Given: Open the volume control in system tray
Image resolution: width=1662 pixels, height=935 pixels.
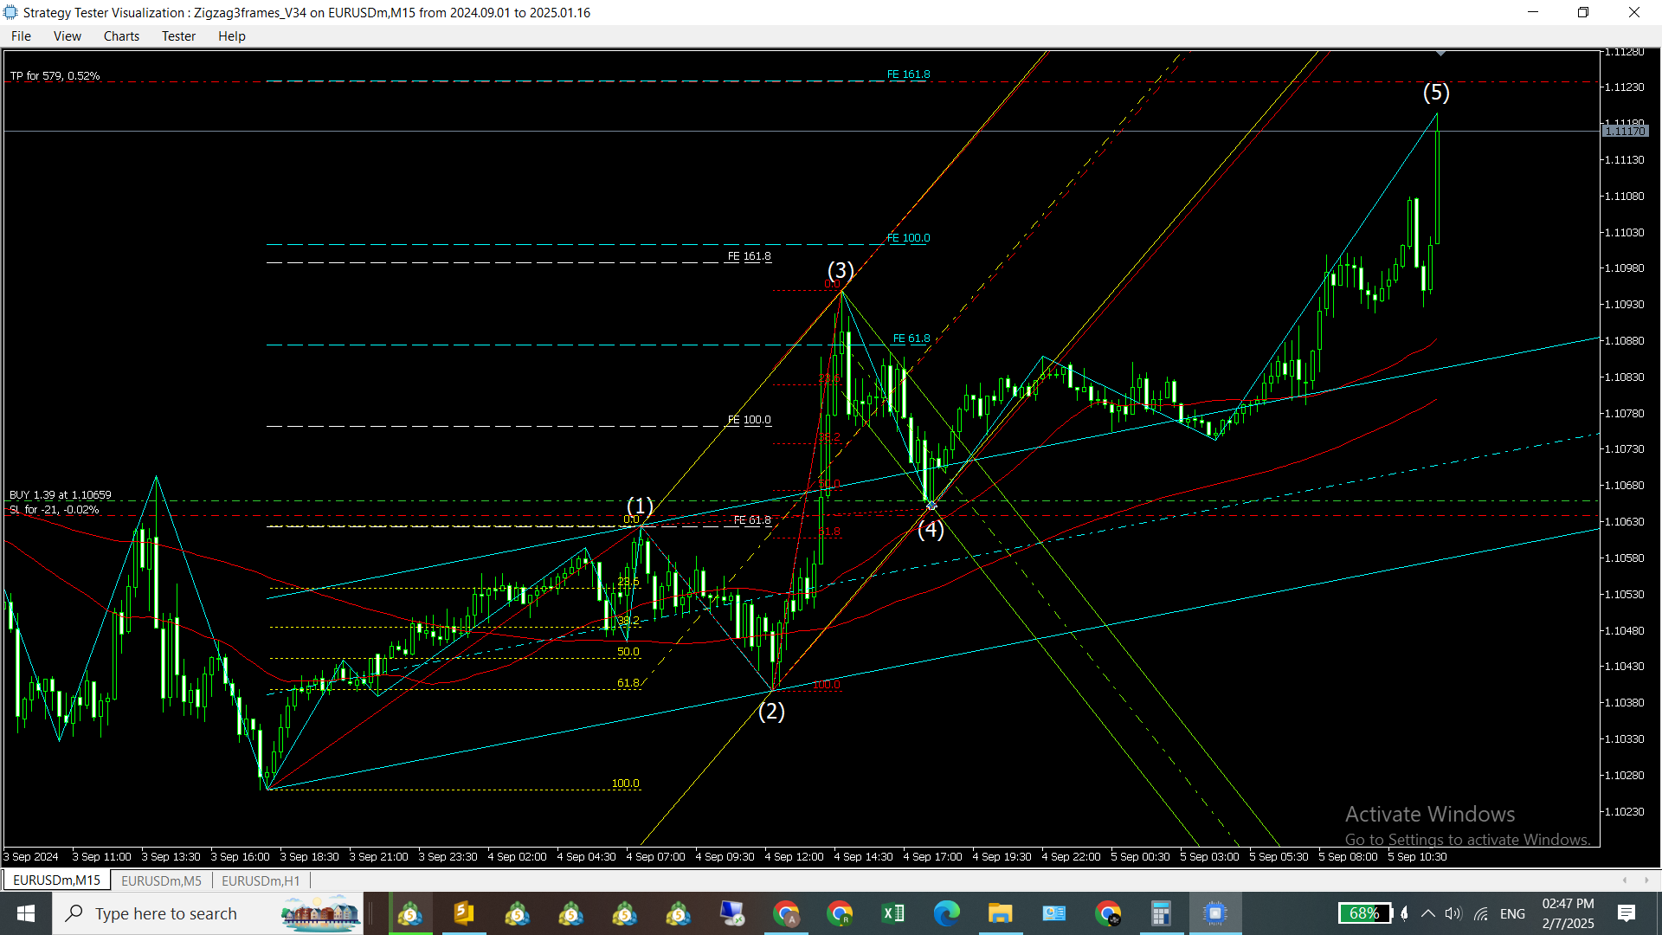Looking at the screenshot, I should (1453, 913).
